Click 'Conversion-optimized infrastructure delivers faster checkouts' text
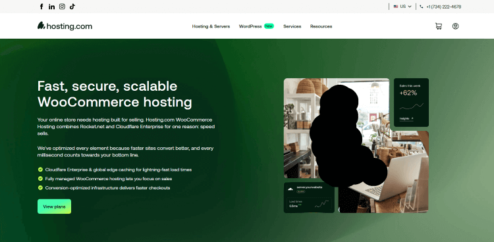The image size is (494, 242). (108, 188)
